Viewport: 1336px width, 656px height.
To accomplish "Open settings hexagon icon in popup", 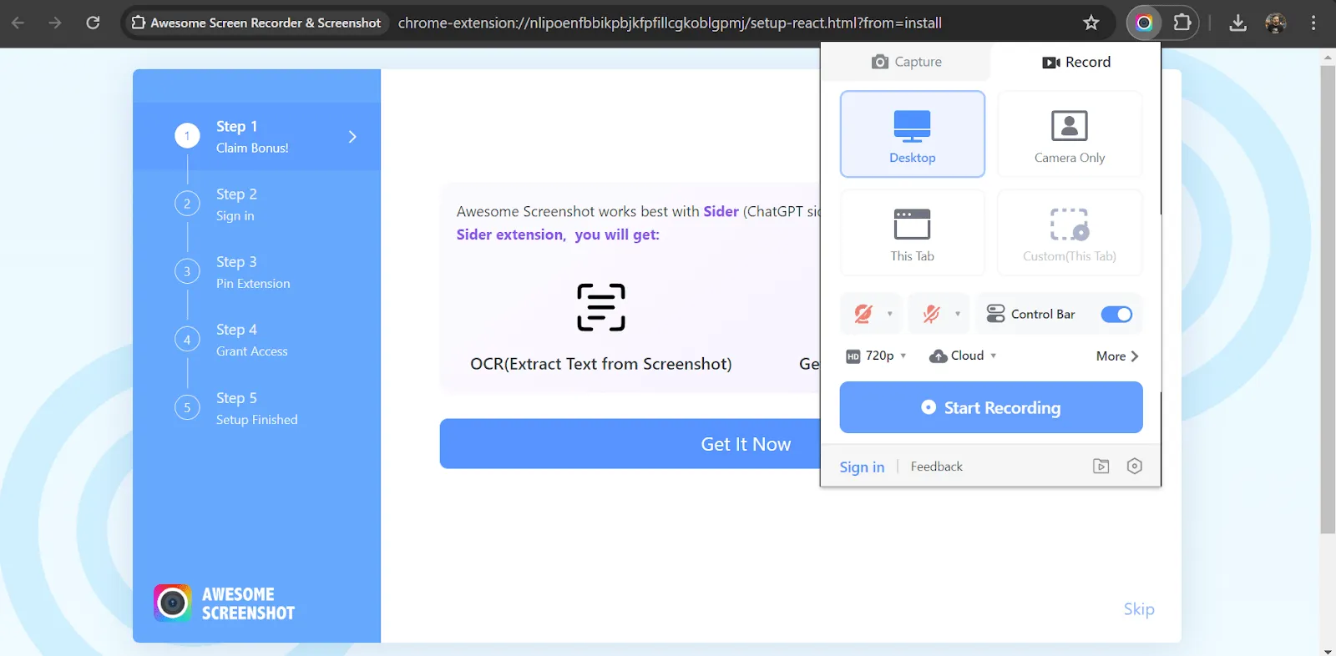I will pyautogui.click(x=1134, y=467).
